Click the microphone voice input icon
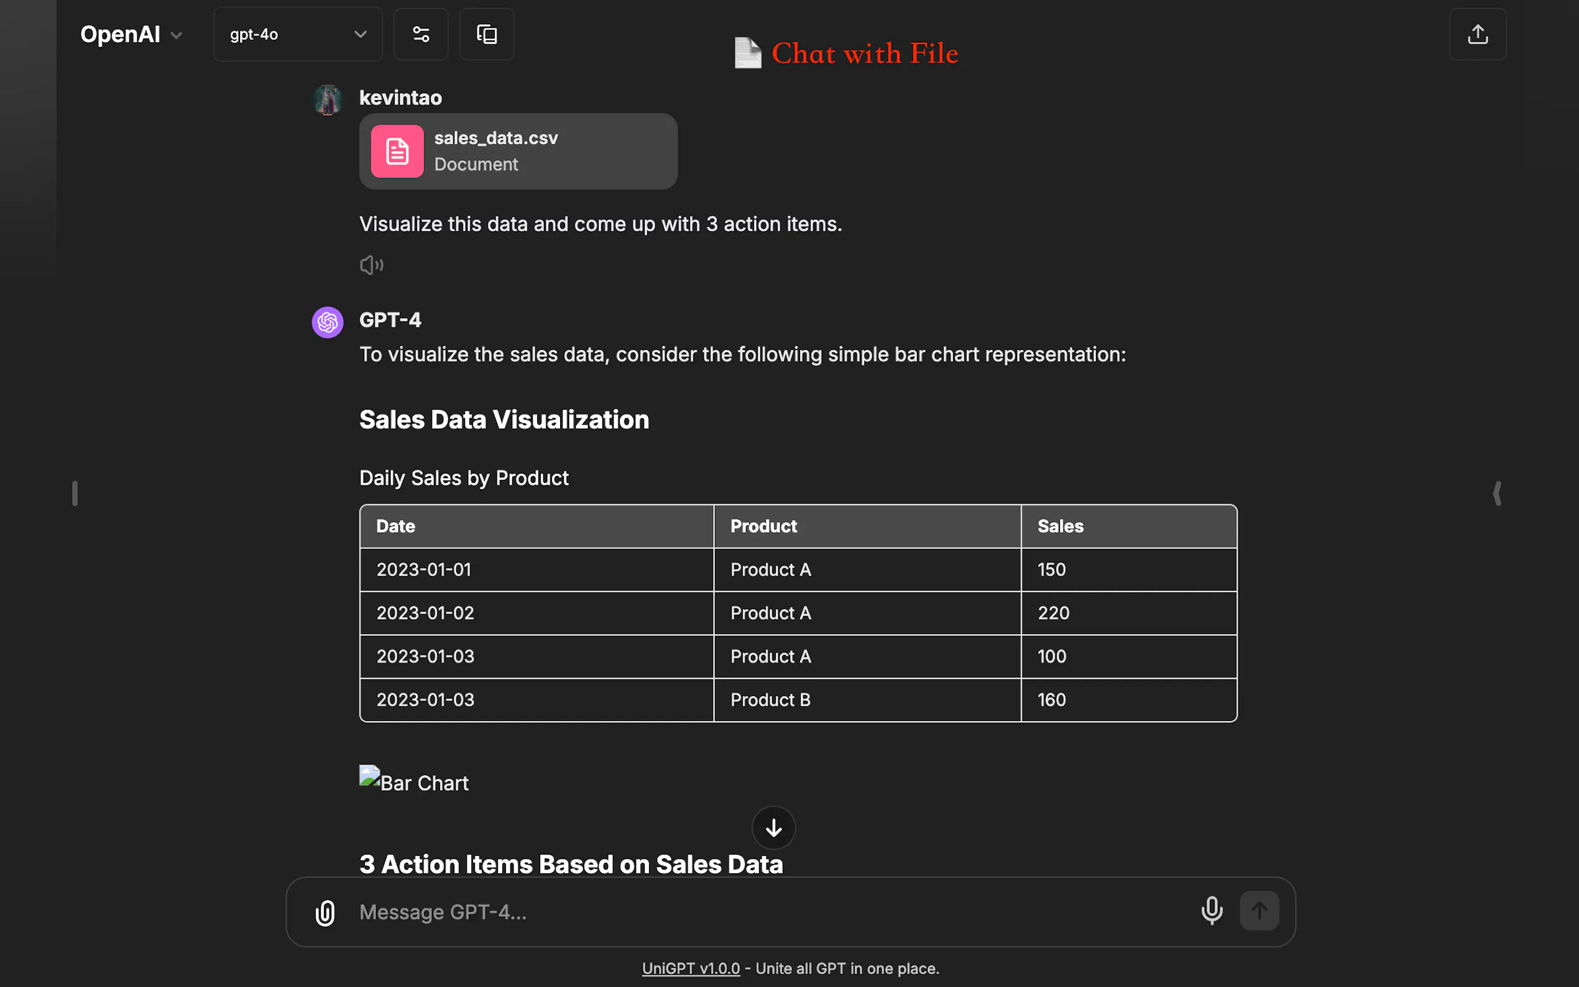This screenshot has height=987, width=1579. pos(1212,911)
